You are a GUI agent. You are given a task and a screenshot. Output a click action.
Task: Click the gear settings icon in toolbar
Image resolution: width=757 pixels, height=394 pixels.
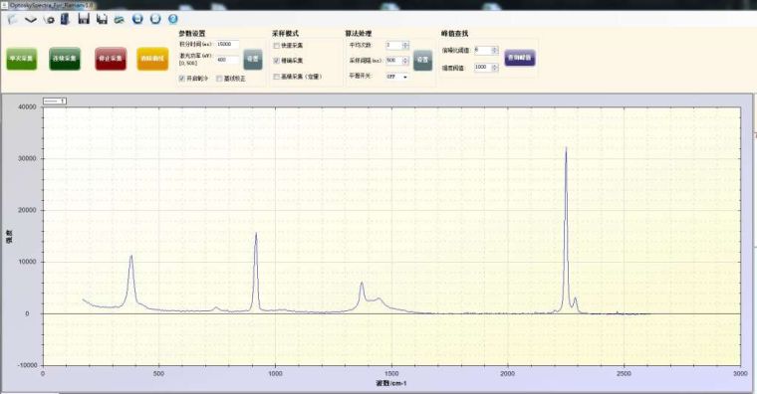point(49,19)
